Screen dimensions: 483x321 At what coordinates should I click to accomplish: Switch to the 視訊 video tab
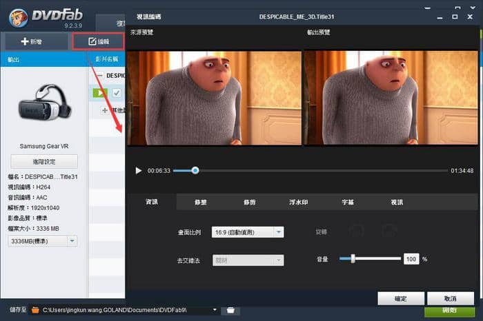(397, 202)
